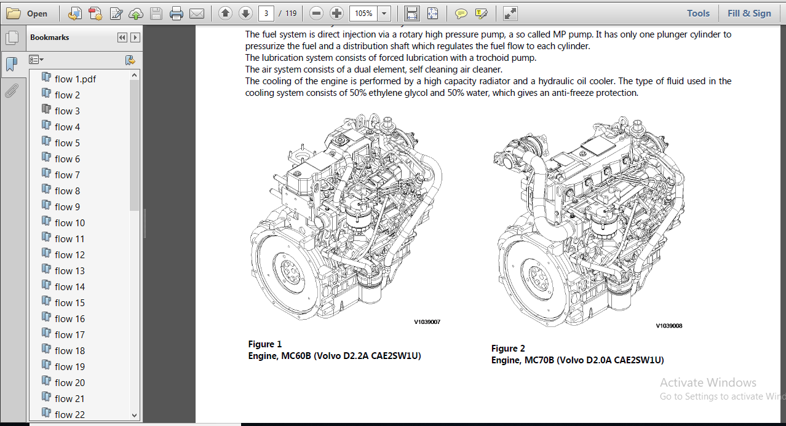Viewport: 786px width, 426px height.
Task: Select the highlight text tool
Action: pos(482,13)
